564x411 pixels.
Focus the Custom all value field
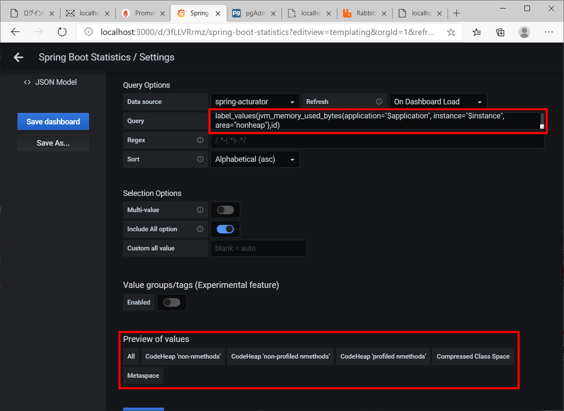[258, 248]
